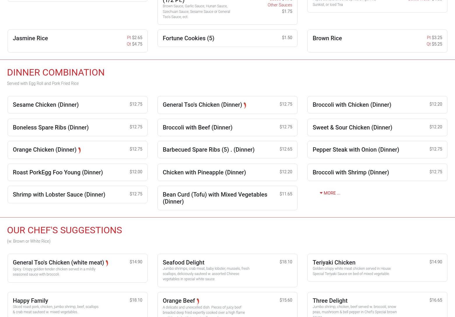Click the chili pepper icon next to Orange Beef

[198, 301]
